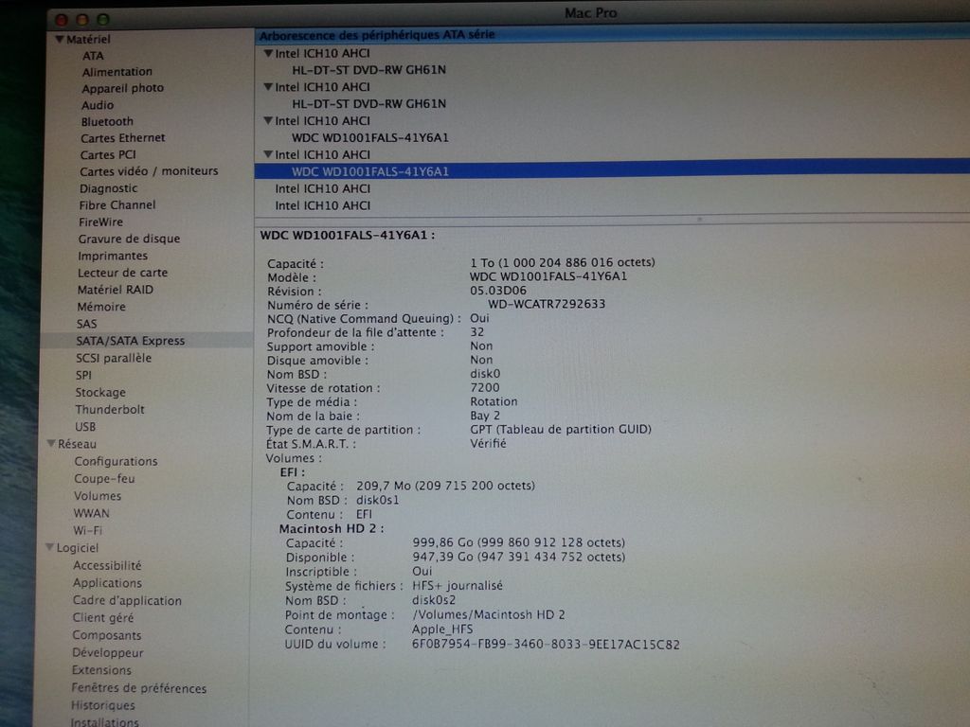Open Cartes Ethernet section
The image size is (970, 727).
coord(122,138)
